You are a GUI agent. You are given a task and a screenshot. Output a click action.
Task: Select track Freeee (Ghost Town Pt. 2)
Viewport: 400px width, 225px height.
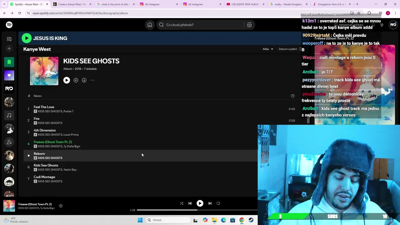pos(53,142)
